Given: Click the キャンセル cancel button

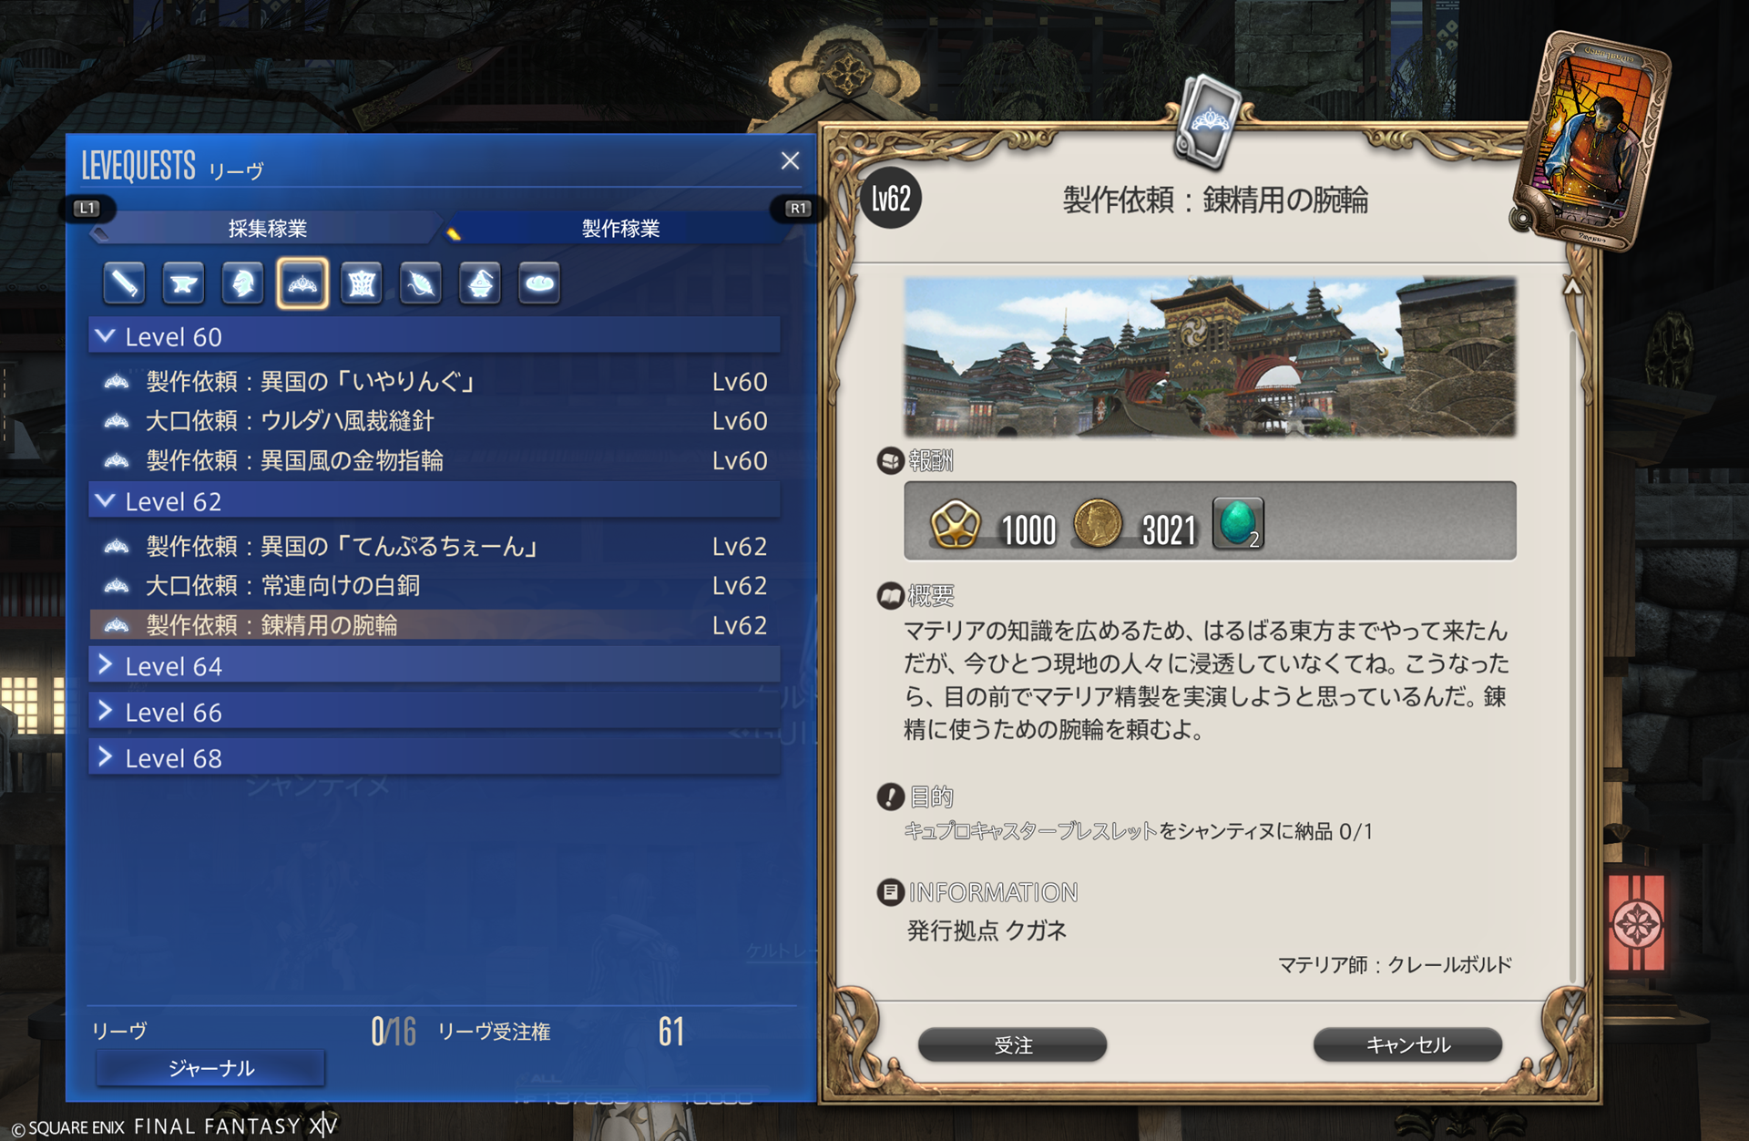Looking at the screenshot, I should [1408, 1044].
